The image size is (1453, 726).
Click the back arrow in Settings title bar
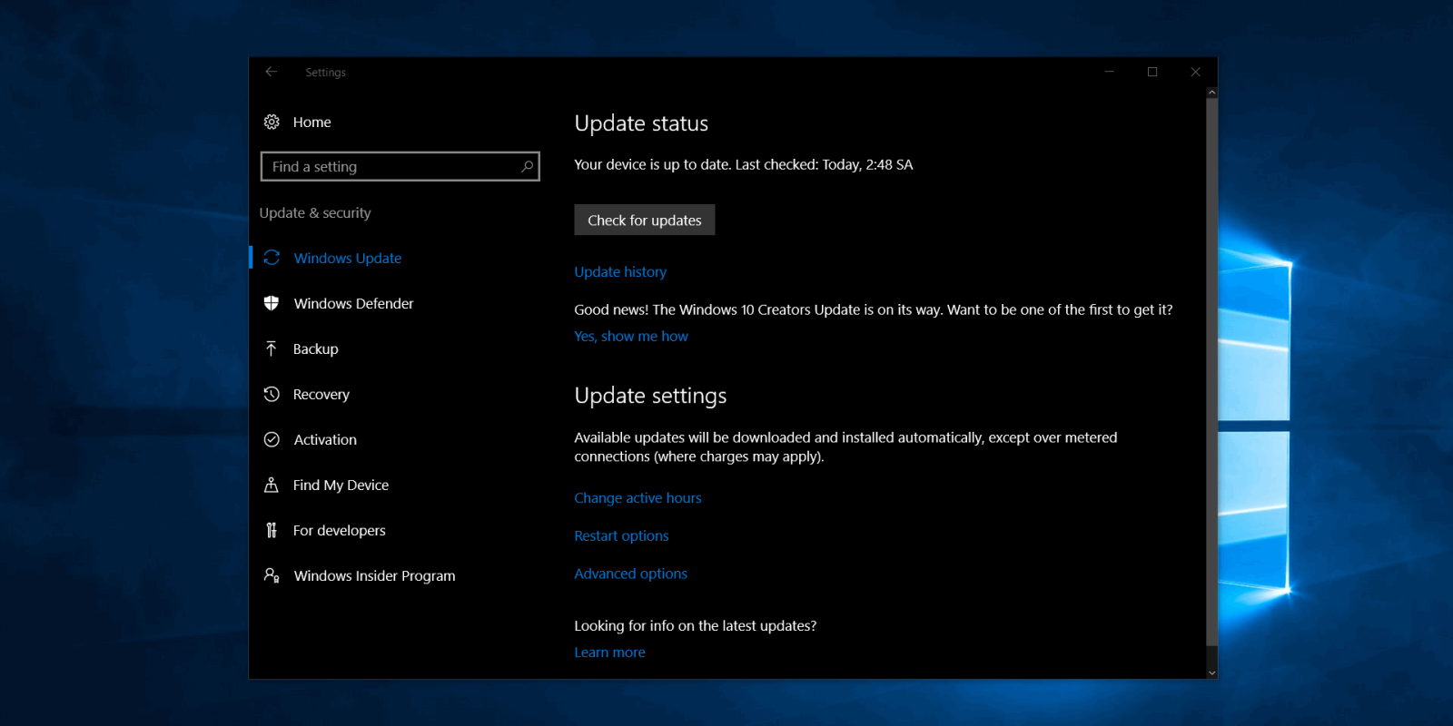tap(271, 72)
